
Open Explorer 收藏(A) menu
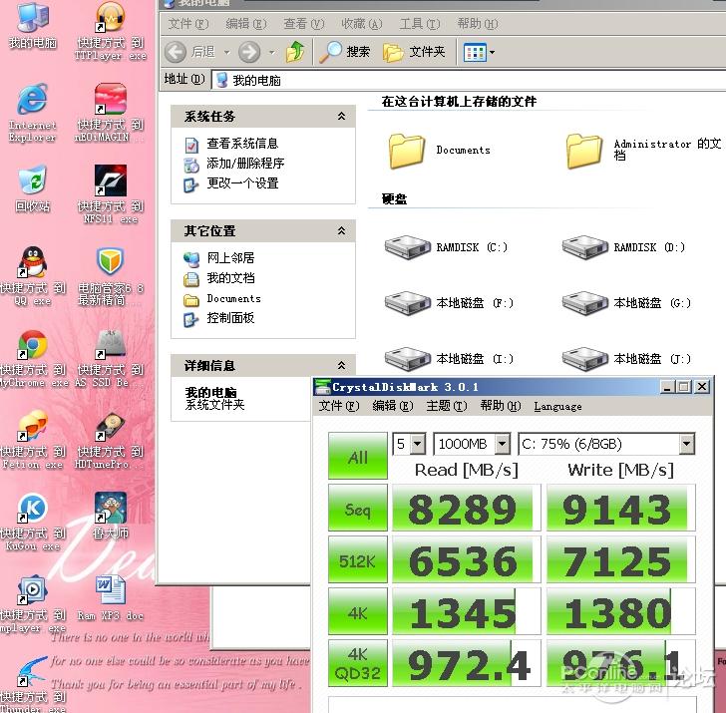point(362,24)
